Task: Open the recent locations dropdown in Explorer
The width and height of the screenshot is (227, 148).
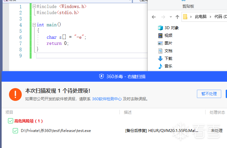Action: point(171,17)
